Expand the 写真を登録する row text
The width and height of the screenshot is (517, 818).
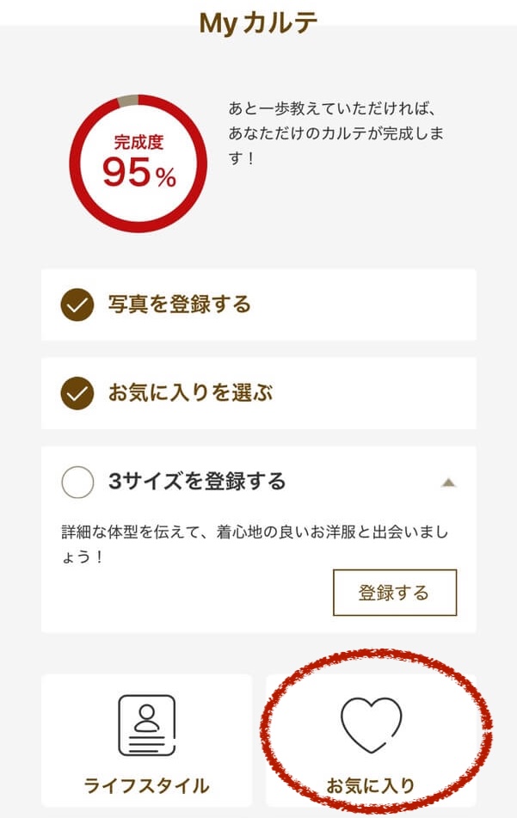click(x=179, y=304)
